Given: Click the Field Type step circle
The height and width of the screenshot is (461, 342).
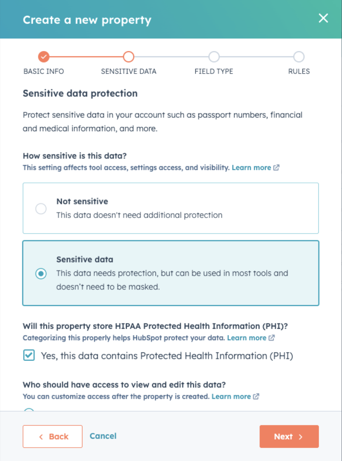Looking at the screenshot, I should (214, 57).
